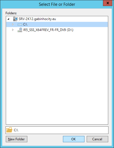Click the New Folder button
This screenshot has height=148, width=114.
click(17, 139)
